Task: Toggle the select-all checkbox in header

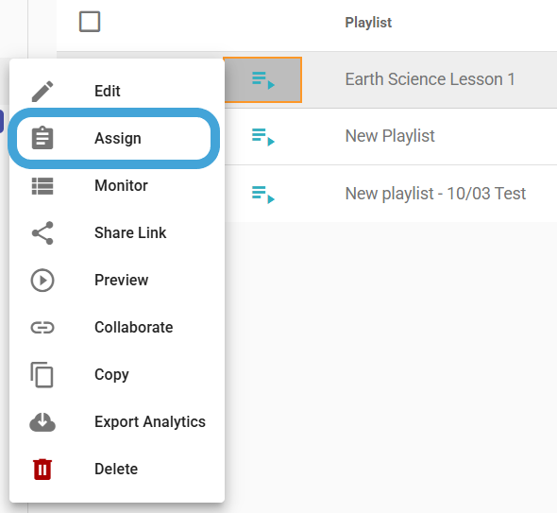Action: point(90,22)
